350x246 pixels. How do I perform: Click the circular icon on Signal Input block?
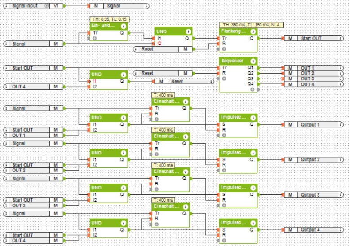pos(46,6)
